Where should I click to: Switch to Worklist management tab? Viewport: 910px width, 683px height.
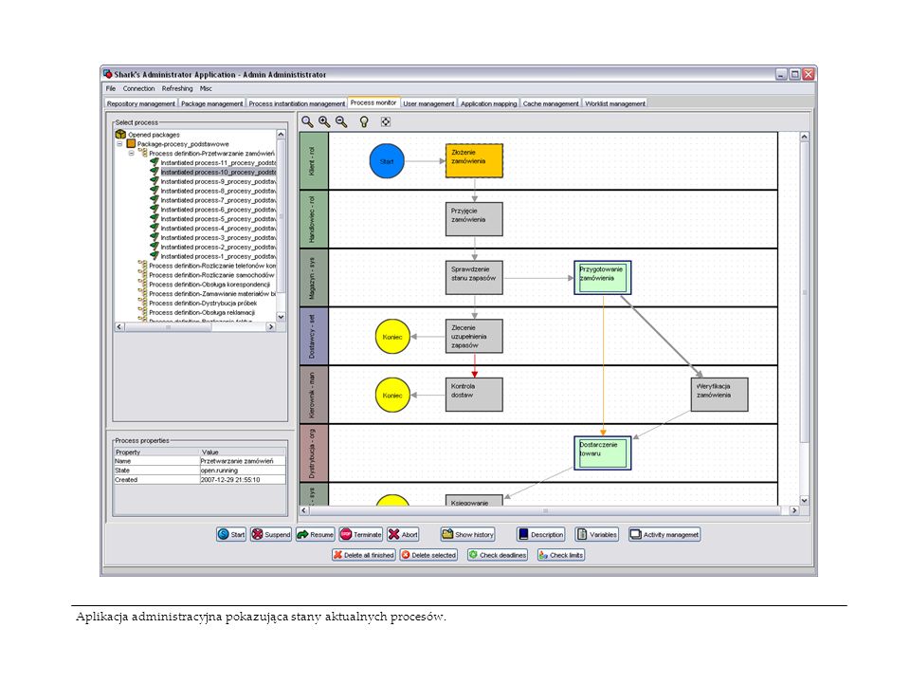[x=614, y=103]
